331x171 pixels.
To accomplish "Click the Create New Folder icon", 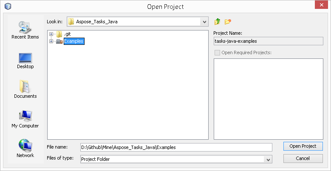I will tap(228, 21).
